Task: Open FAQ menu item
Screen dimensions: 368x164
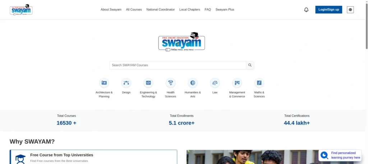Action: pos(208,10)
